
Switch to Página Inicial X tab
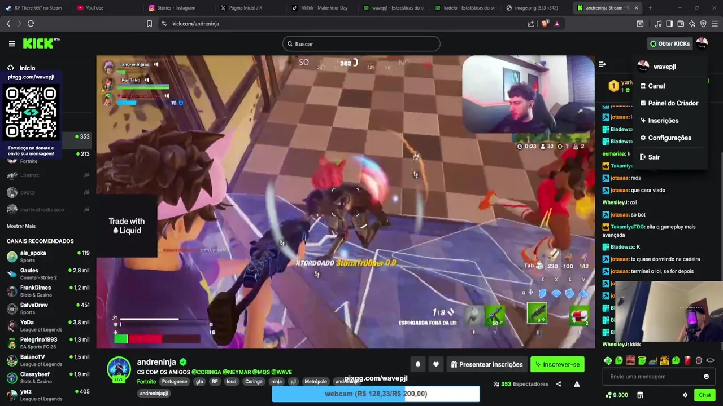(248, 8)
